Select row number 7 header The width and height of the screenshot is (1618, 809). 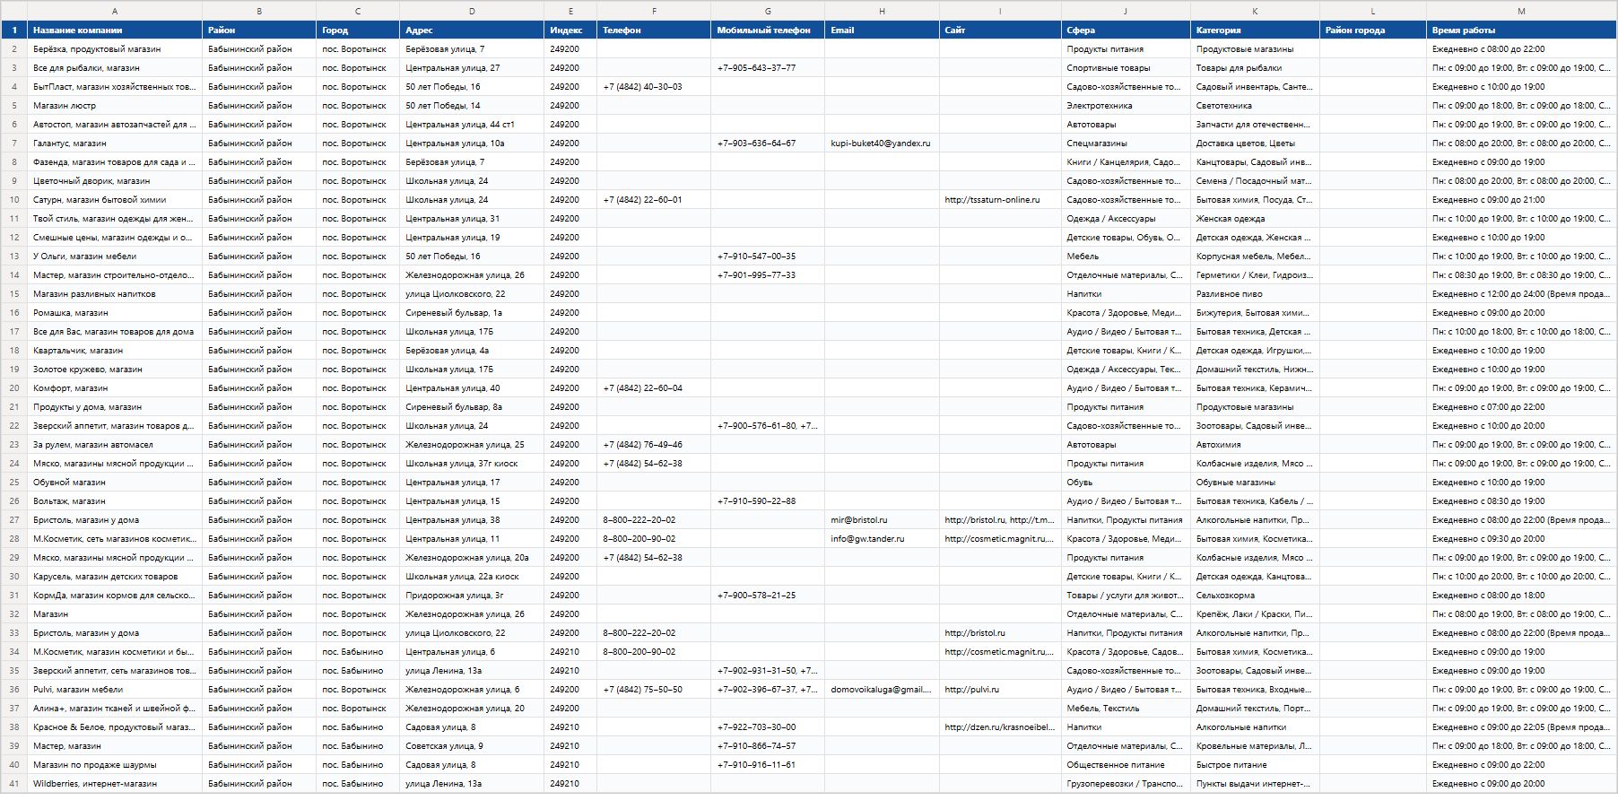pos(14,144)
